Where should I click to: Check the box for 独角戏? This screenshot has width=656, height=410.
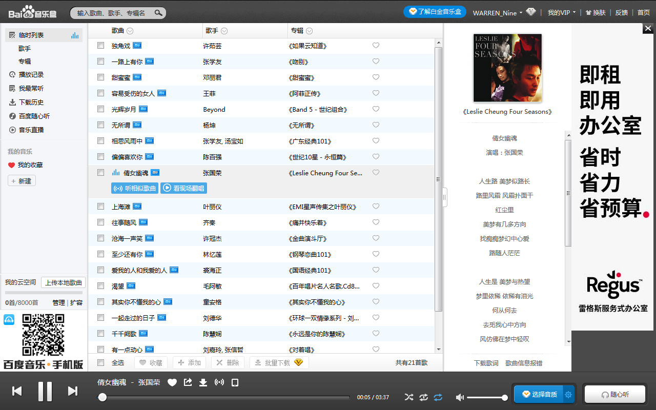[x=101, y=46]
